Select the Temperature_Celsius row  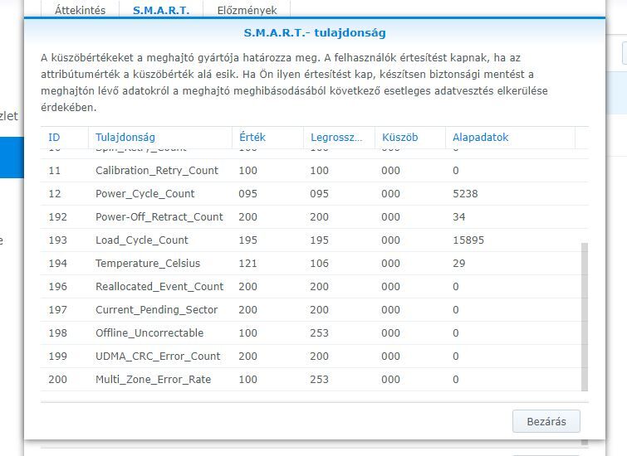click(314, 263)
